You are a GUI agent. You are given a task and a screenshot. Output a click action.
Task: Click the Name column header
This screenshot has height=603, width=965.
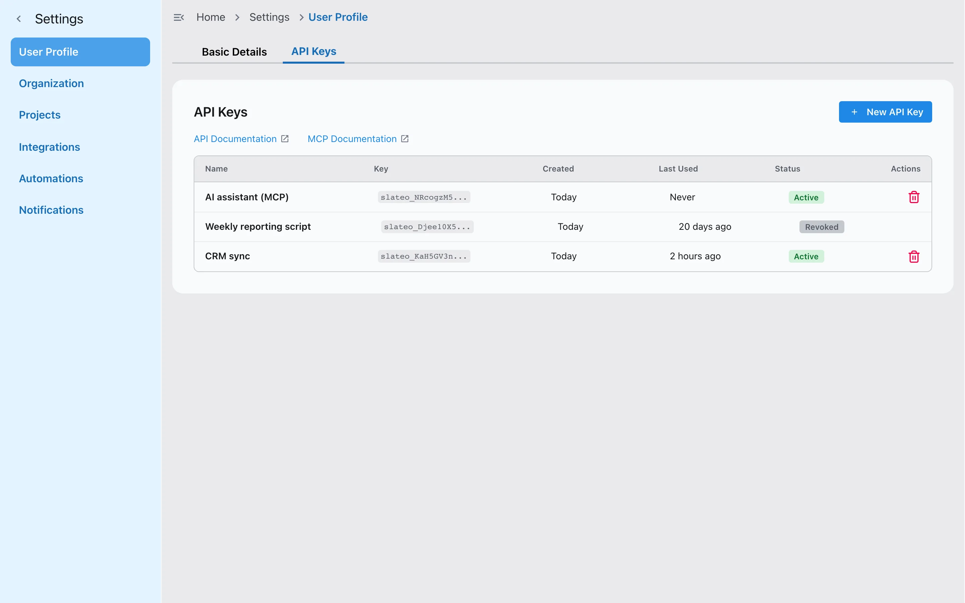click(216, 169)
